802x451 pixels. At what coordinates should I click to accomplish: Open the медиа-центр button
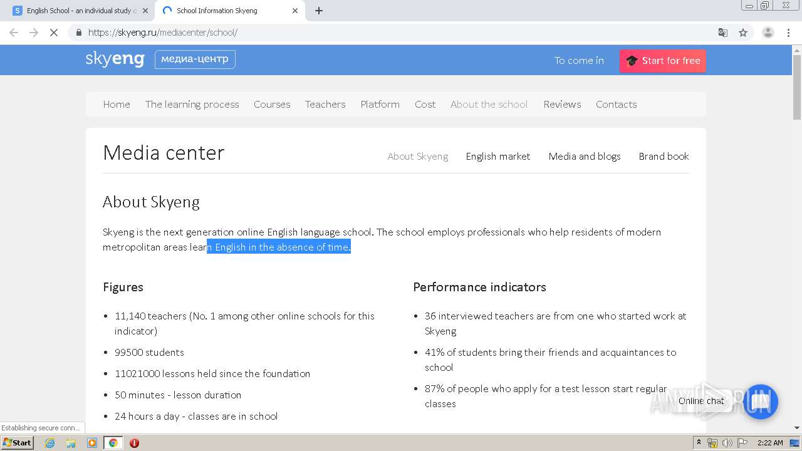pyautogui.click(x=195, y=60)
